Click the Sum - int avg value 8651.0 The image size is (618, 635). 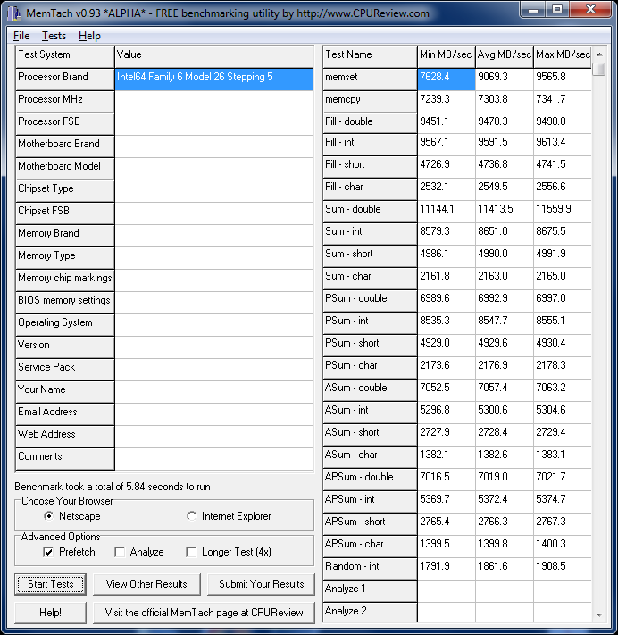pyautogui.click(x=505, y=234)
